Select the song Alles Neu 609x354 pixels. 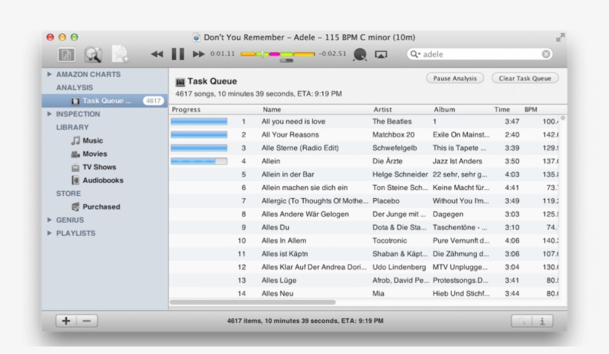277,293
